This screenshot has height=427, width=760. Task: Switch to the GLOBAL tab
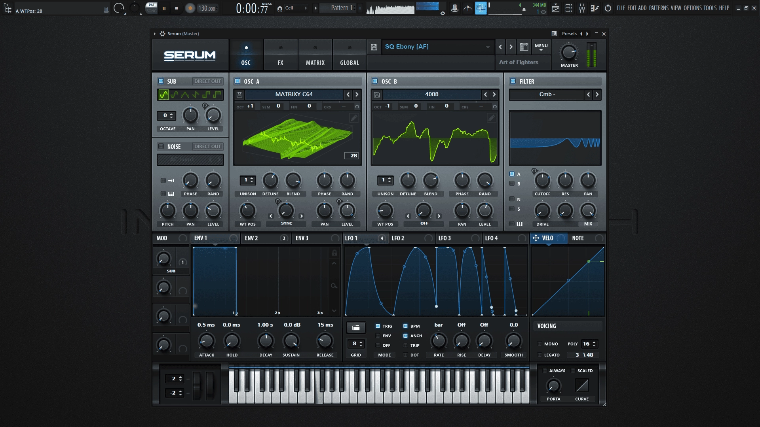[350, 55]
